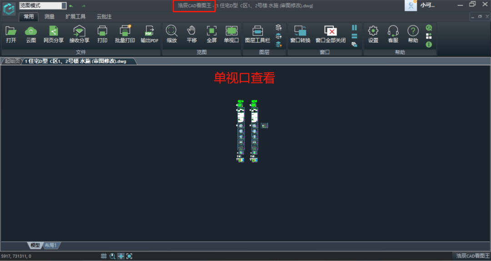Viewport: 491px width, 261px height.
Task: Select the 缩放 zoom tool
Action: tap(171, 34)
